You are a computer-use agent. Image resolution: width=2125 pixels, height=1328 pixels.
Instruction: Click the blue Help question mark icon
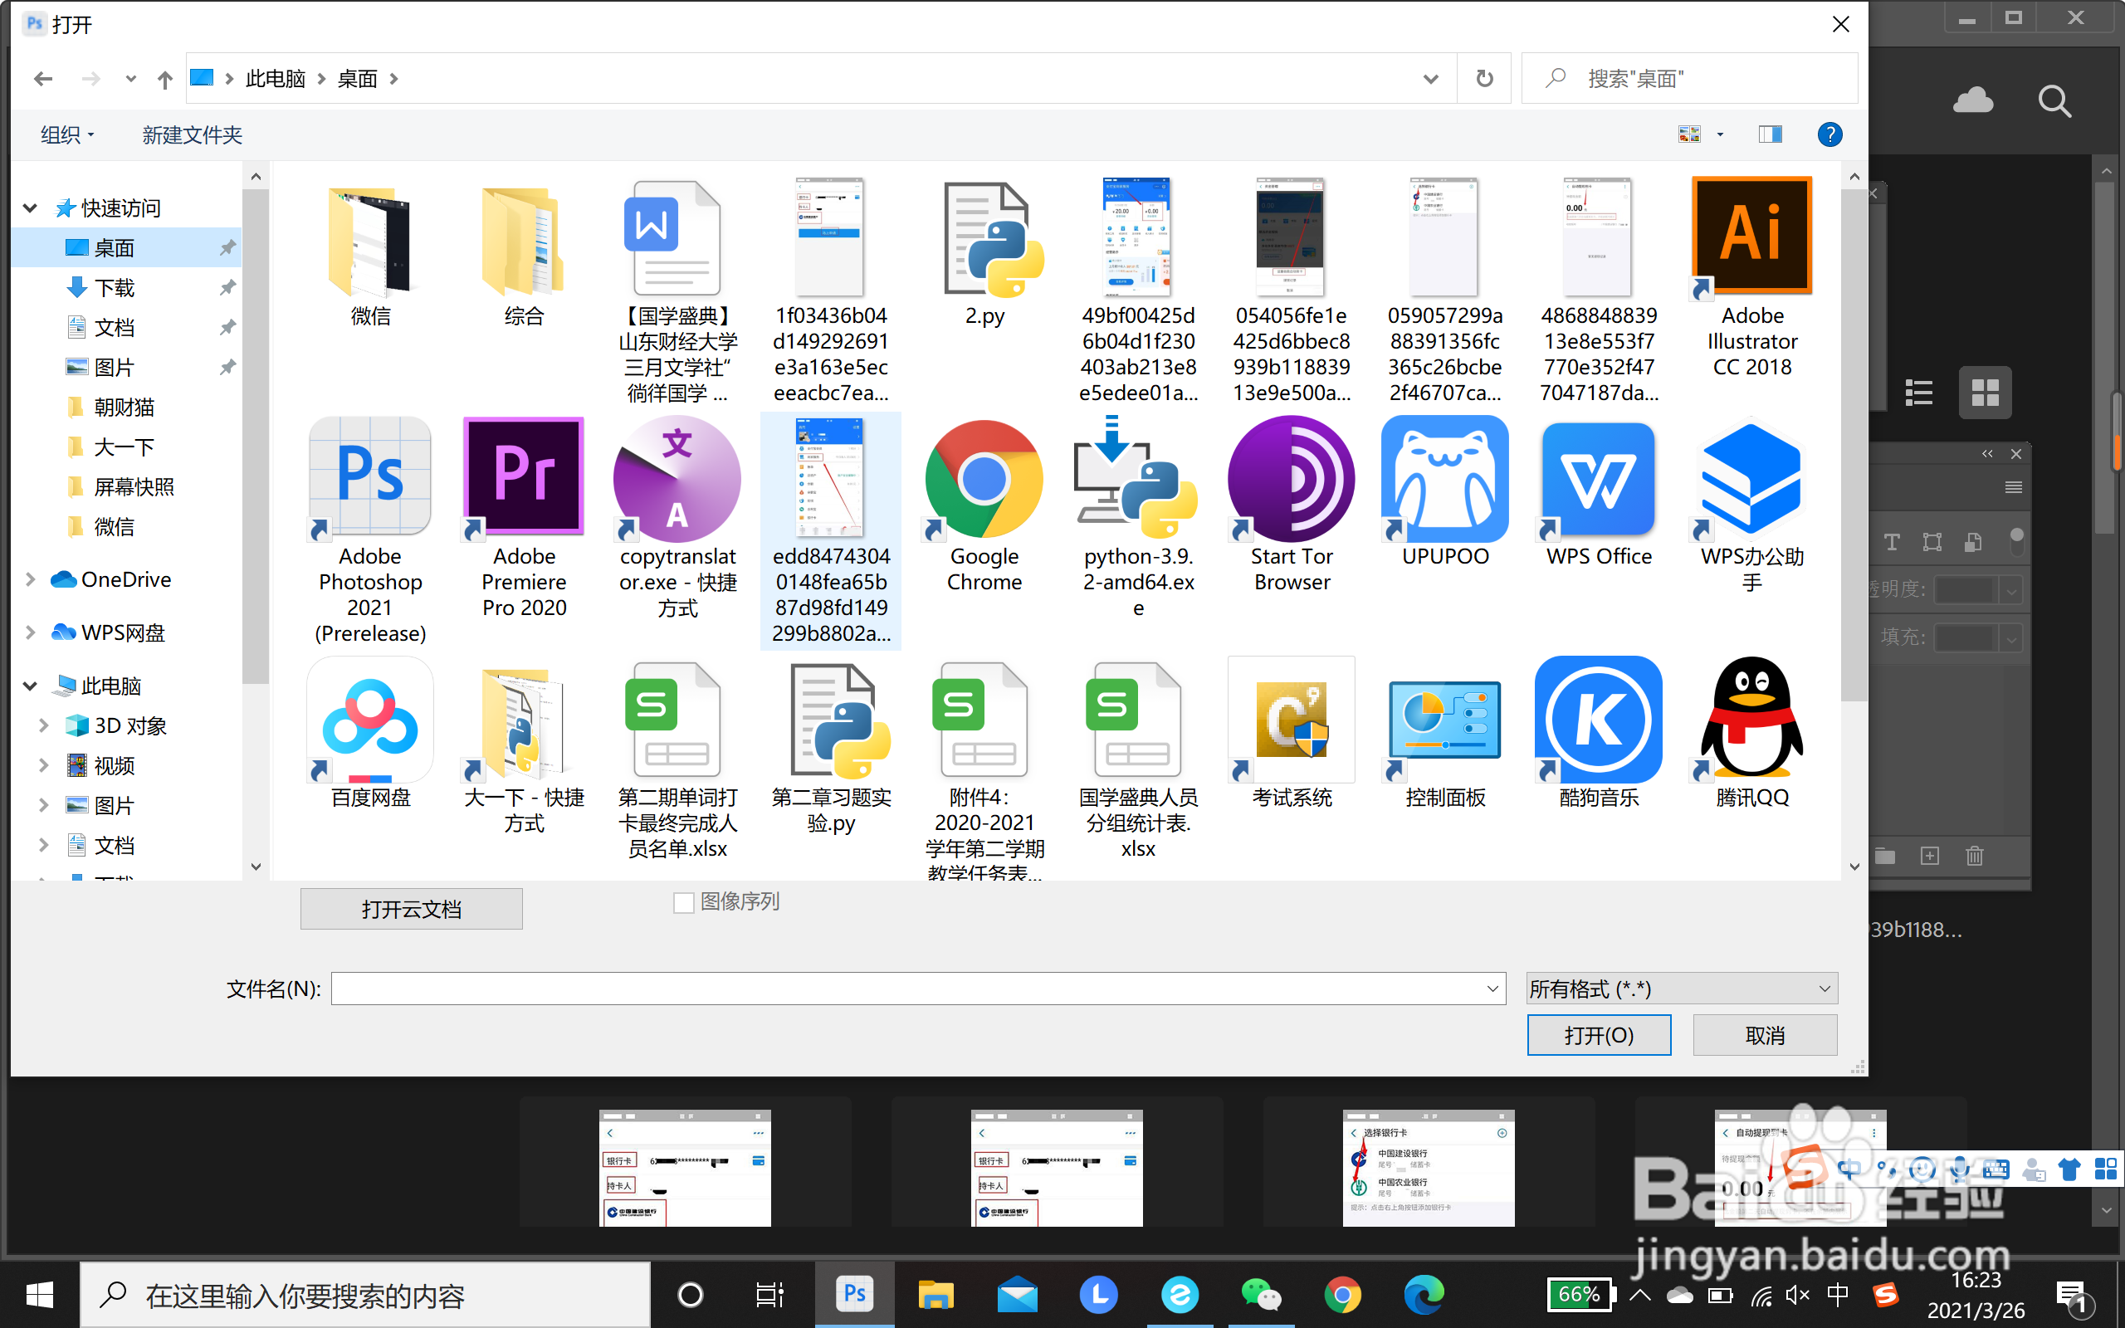[1829, 134]
